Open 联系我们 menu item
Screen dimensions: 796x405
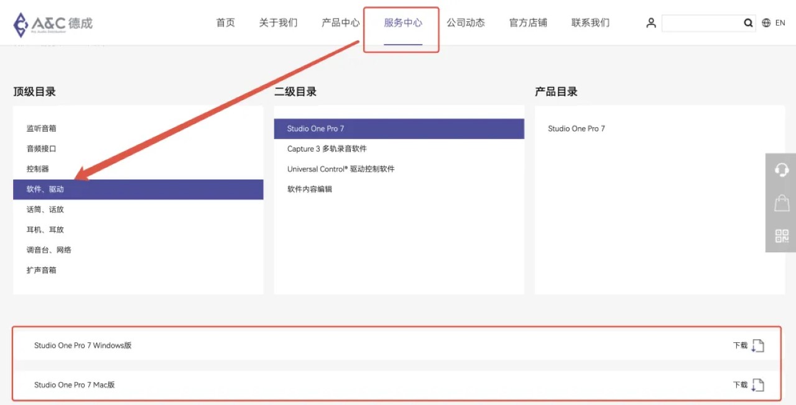click(x=591, y=23)
